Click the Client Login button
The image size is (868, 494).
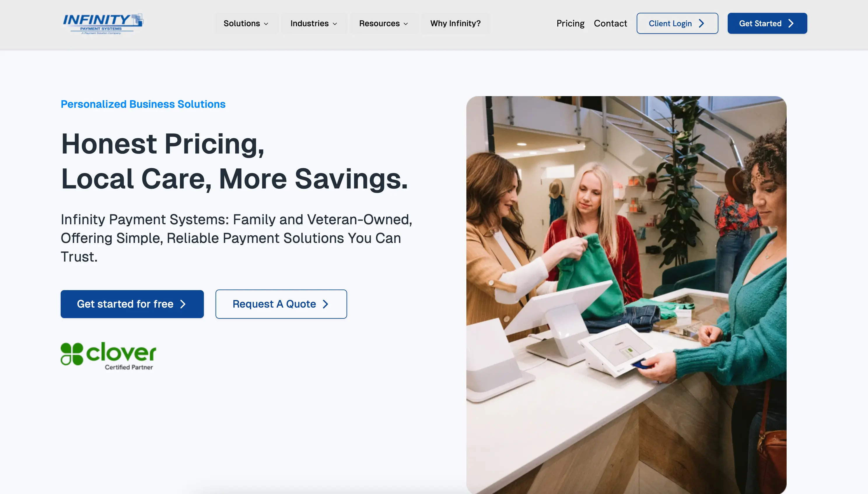coord(677,23)
